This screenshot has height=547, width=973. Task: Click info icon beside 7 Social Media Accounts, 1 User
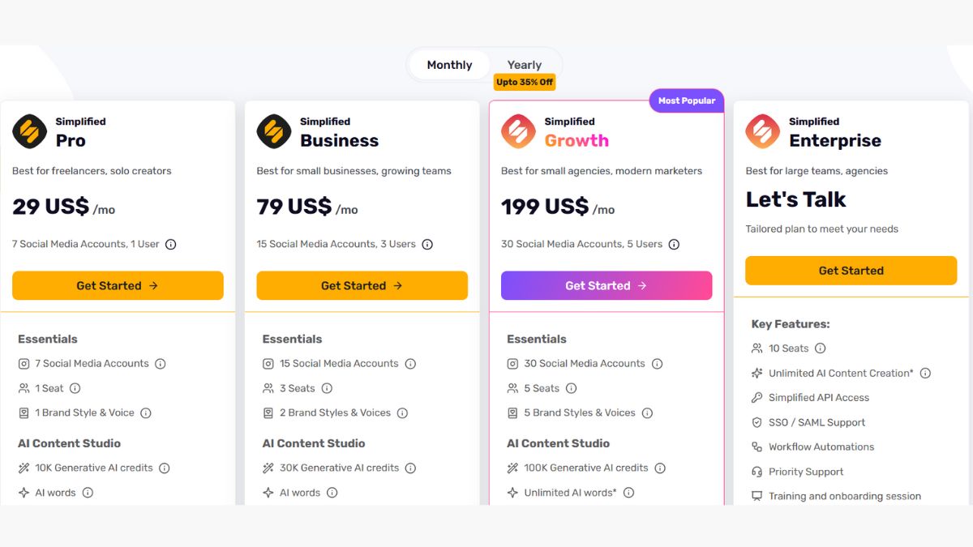171,244
